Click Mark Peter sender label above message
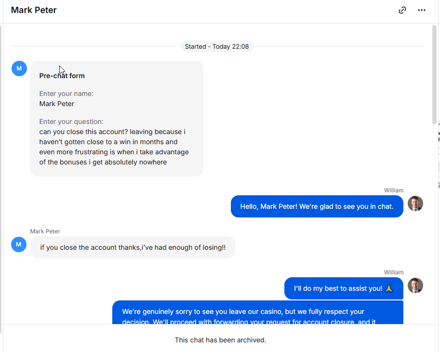440x352 pixels. (x=45, y=231)
